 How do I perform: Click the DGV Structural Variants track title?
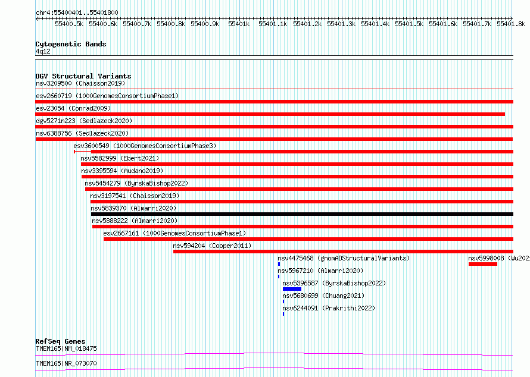(83, 76)
